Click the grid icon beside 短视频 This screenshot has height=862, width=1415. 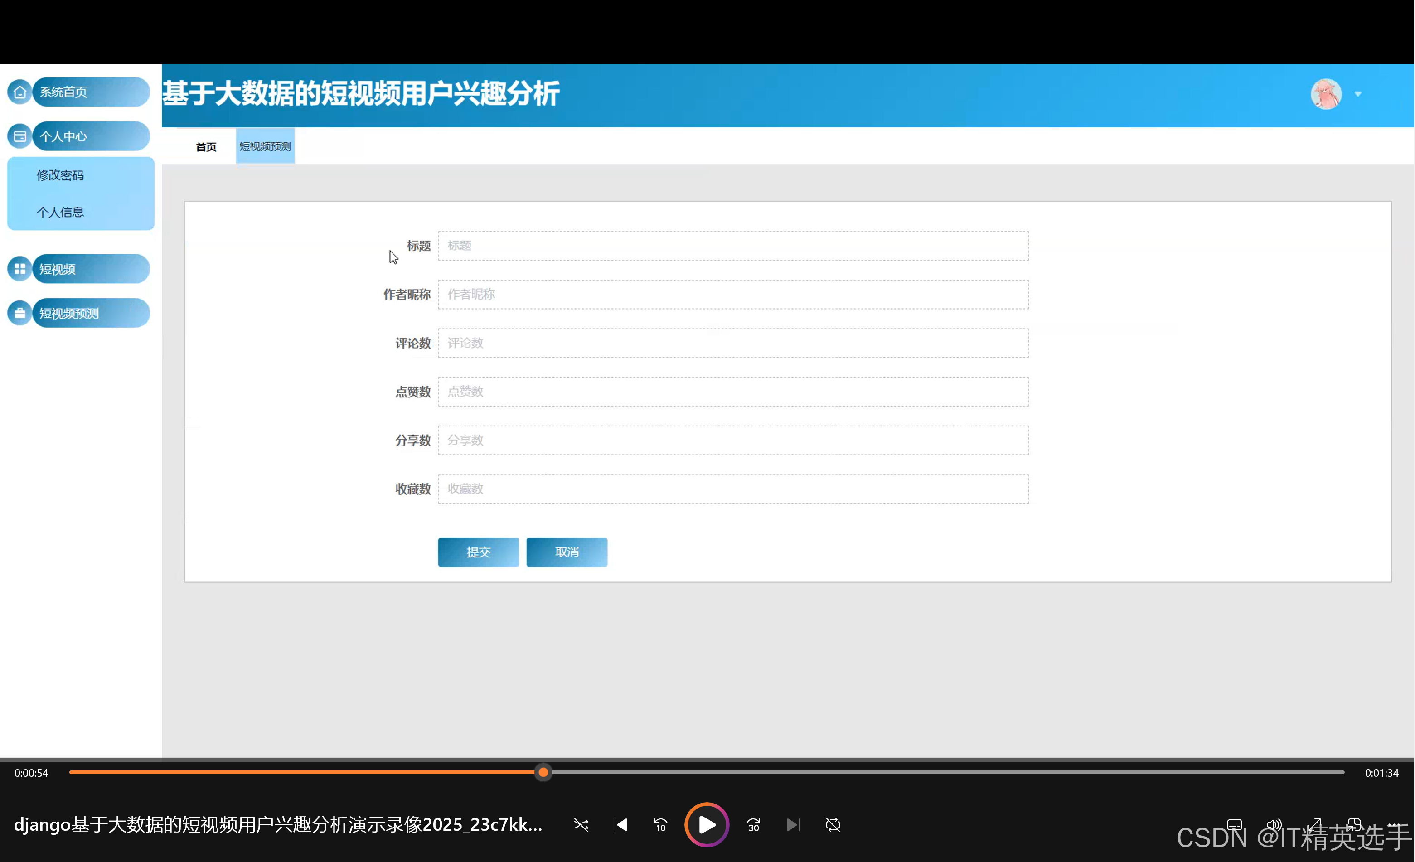[19, 269]
